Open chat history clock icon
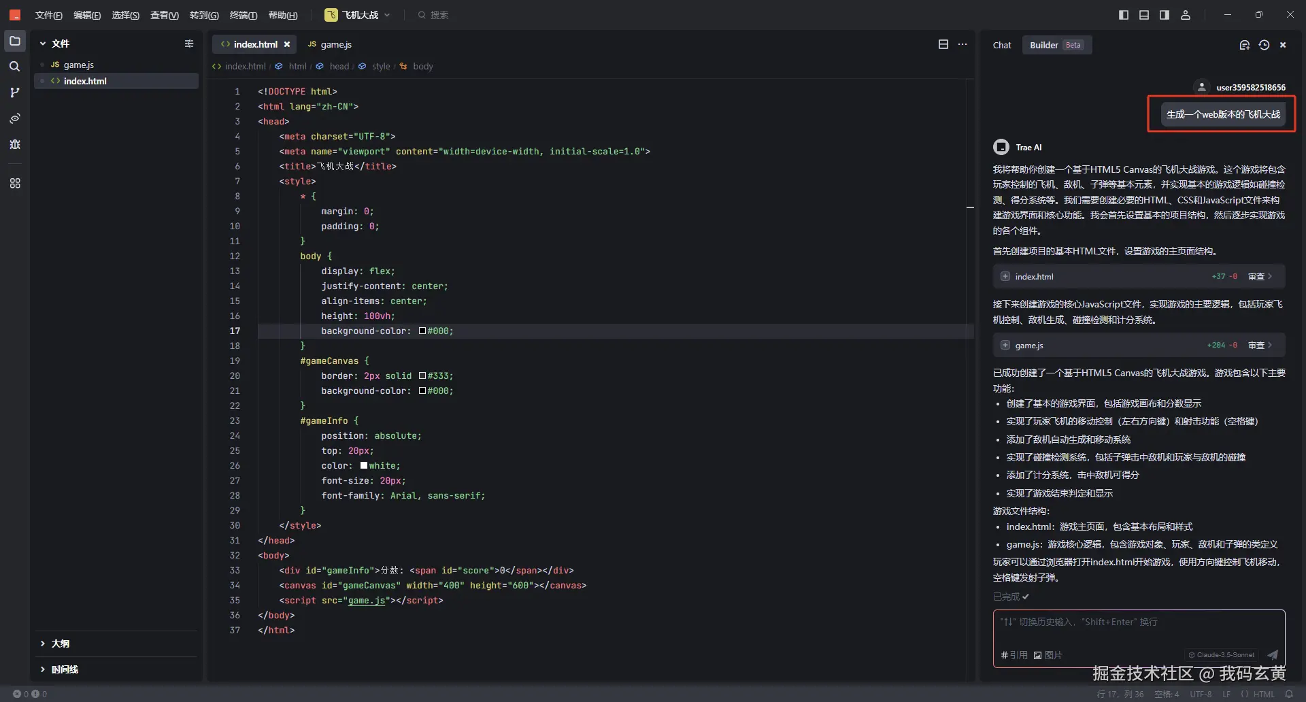Viewport: 1306px width, 702px height. [x=1264, y=45]
